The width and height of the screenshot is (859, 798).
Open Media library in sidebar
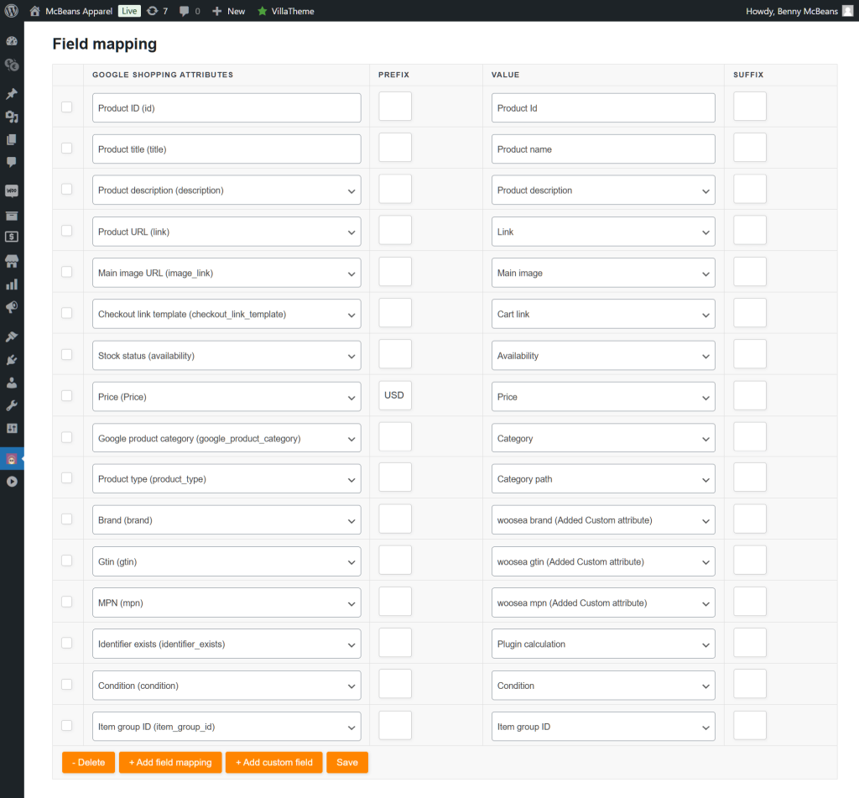[12, 117]
